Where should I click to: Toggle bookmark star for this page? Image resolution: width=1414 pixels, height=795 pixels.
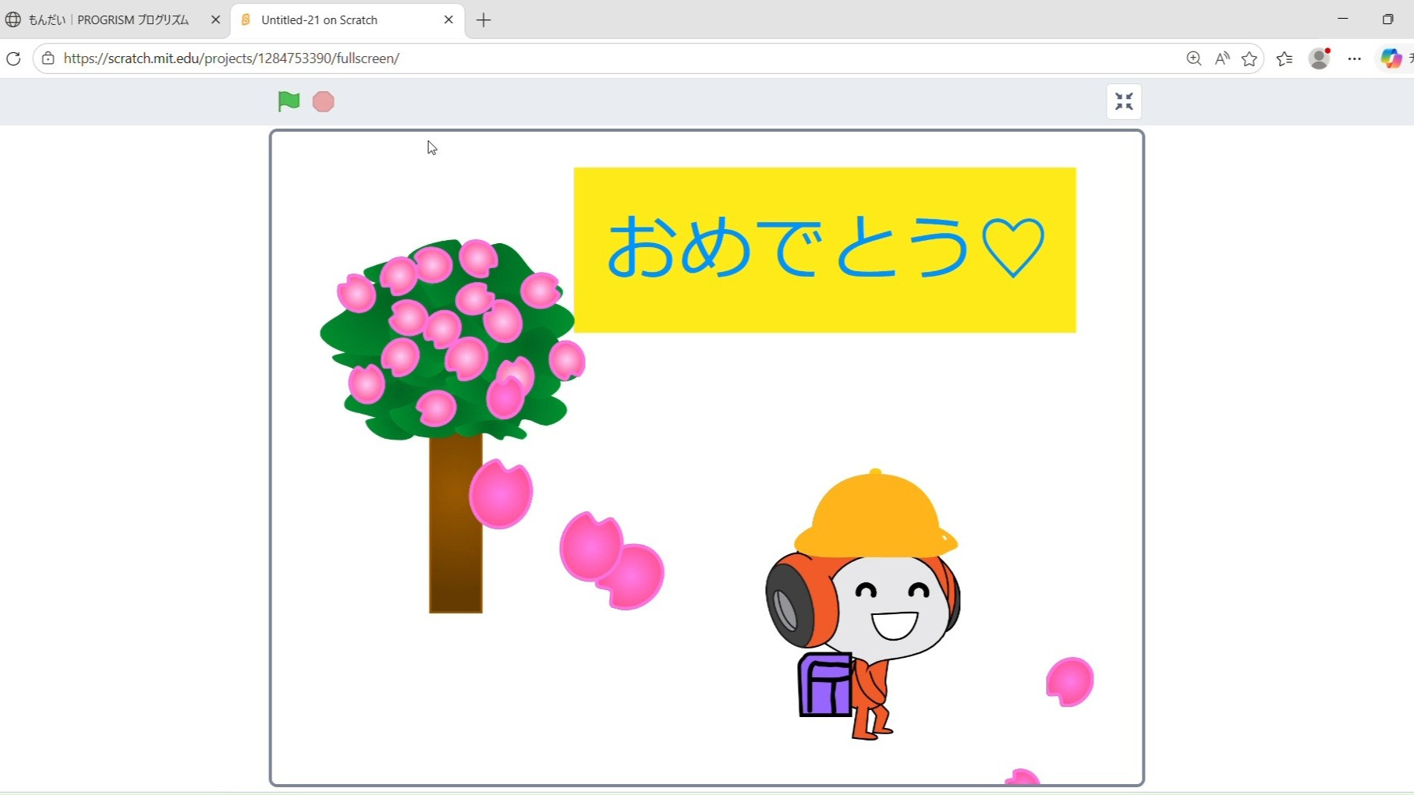1249,58
